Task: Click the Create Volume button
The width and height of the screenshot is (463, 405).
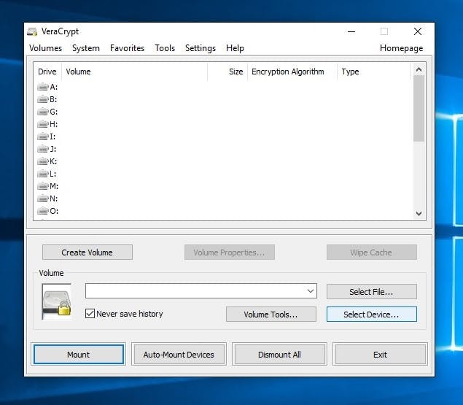Action: coord(87,252)
